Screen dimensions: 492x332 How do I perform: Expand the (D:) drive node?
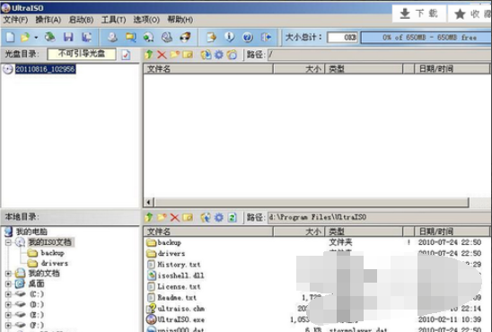(x=8, y=305)
